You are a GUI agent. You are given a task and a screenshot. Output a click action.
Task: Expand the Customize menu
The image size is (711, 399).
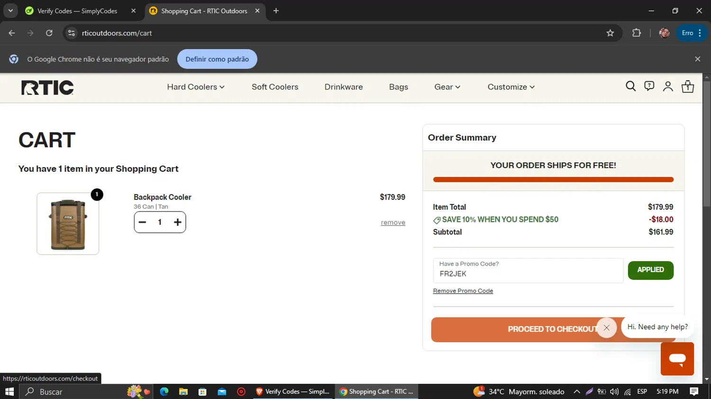pyautogui.click(x=511, y=87)
